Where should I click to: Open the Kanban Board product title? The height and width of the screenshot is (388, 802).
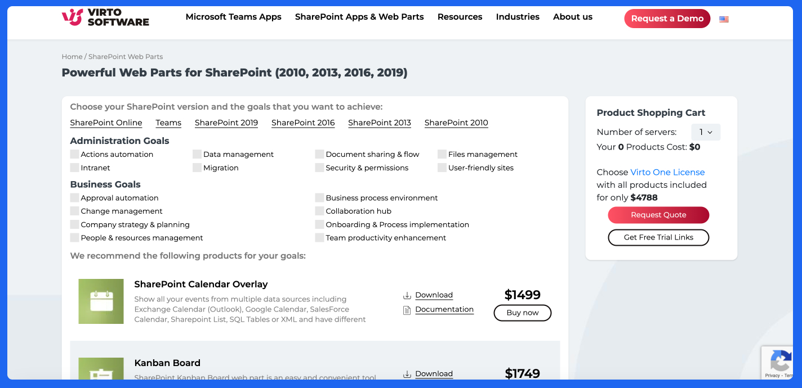[167, 363]
